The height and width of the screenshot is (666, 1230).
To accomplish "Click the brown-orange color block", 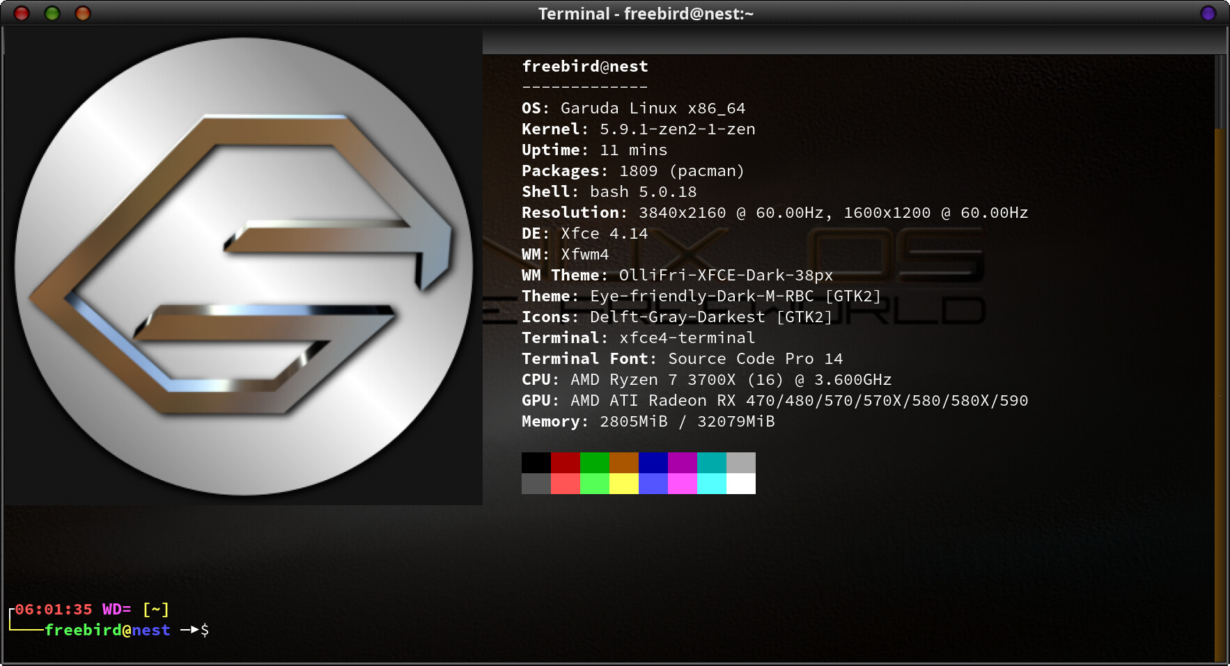I will point(624,463).
